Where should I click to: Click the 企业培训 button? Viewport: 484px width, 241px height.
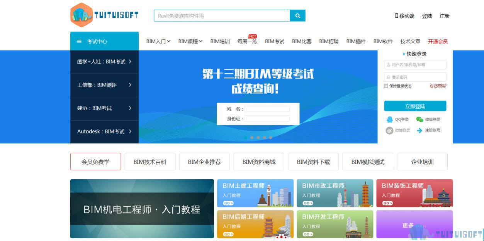(422, 162)
